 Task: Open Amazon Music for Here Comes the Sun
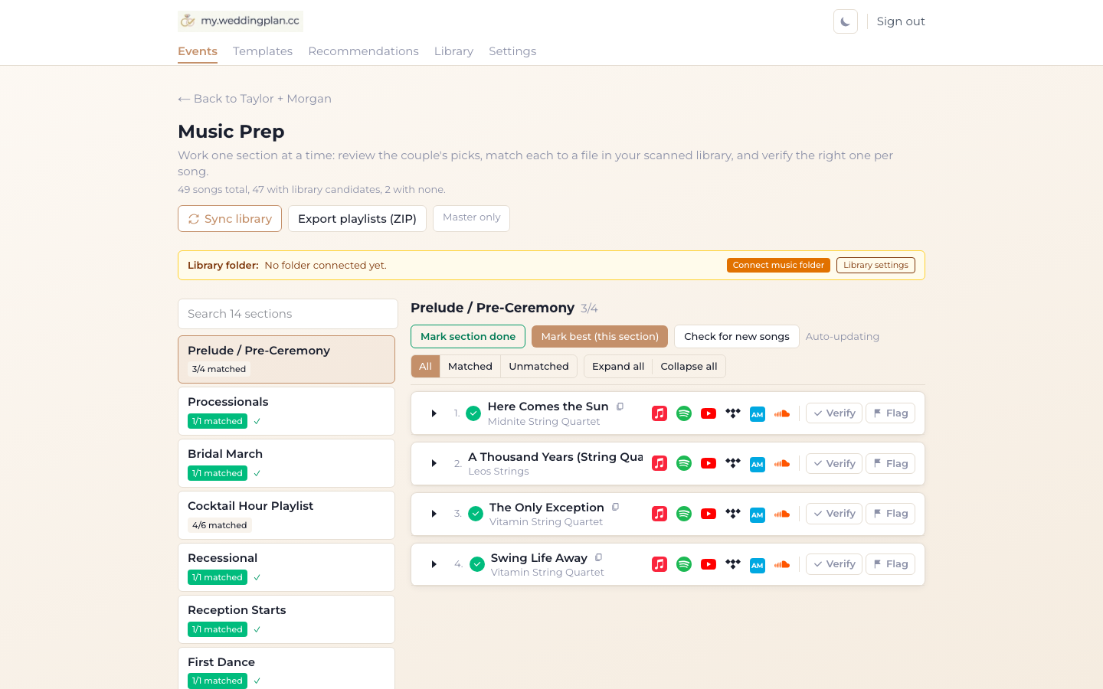pyautogui.click(x=758, y=414)
